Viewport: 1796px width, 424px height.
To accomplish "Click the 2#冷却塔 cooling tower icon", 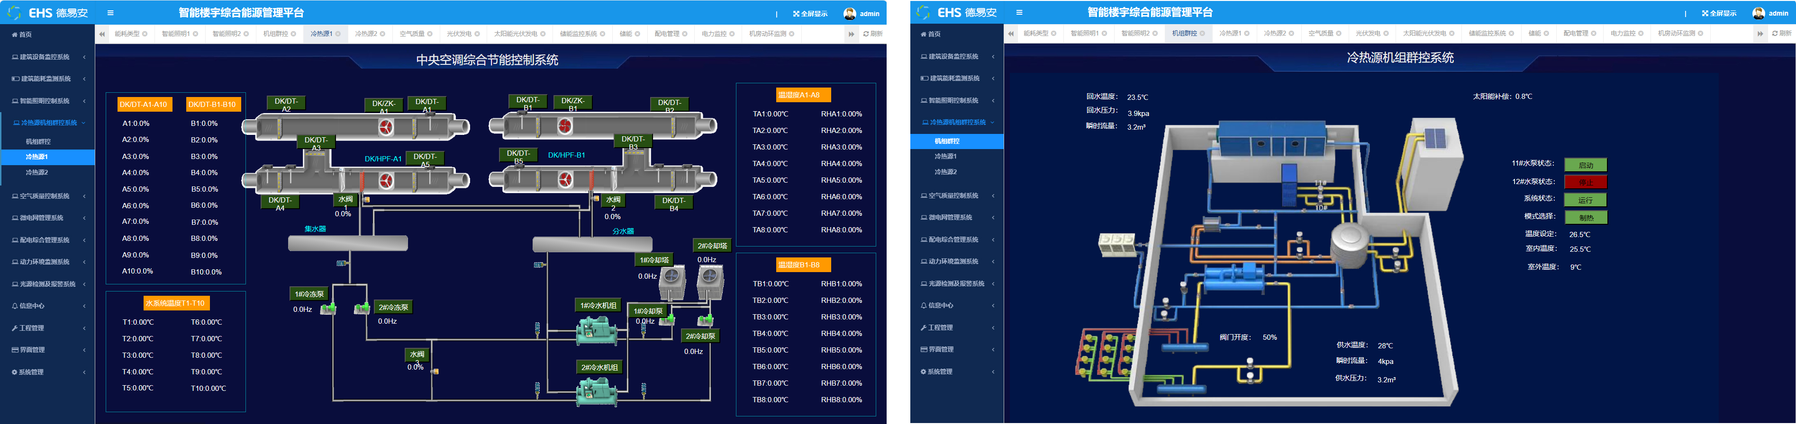I will 710,281.
